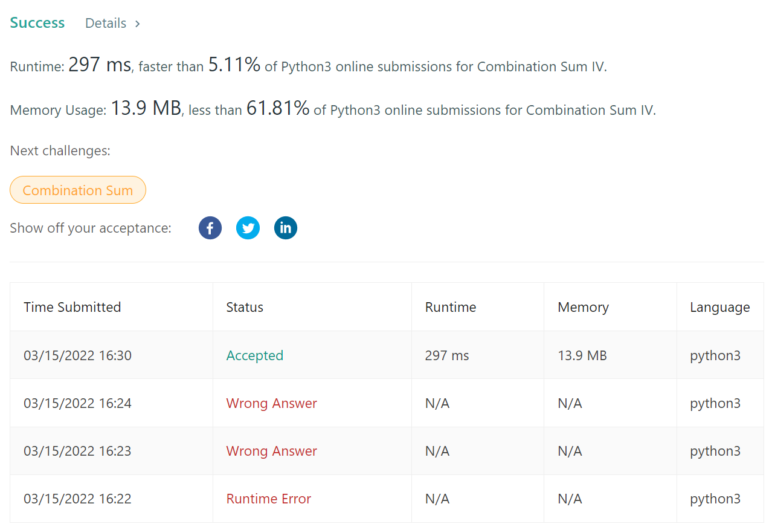Click the Memory column header
The height and width of the screenshot is (527, 772).
click(584, 307)
